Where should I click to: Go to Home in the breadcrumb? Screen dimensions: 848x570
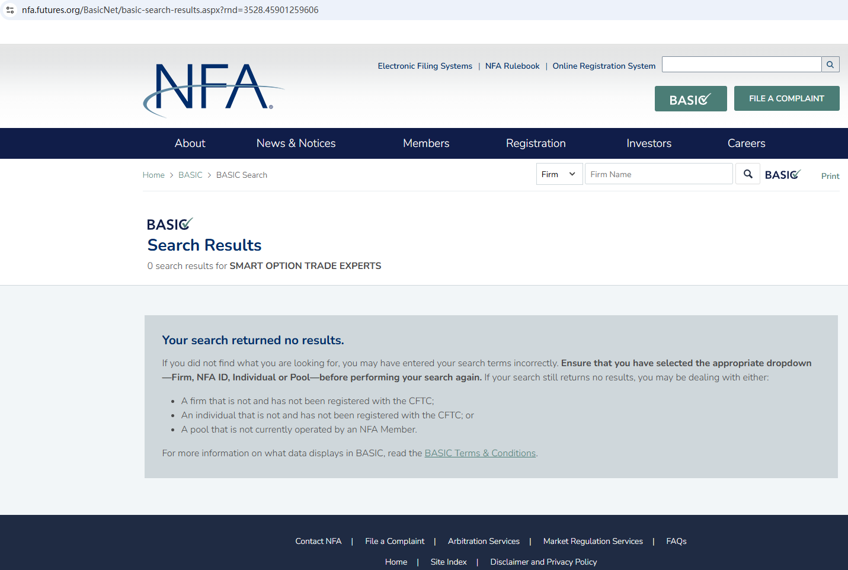coord(153,175)
